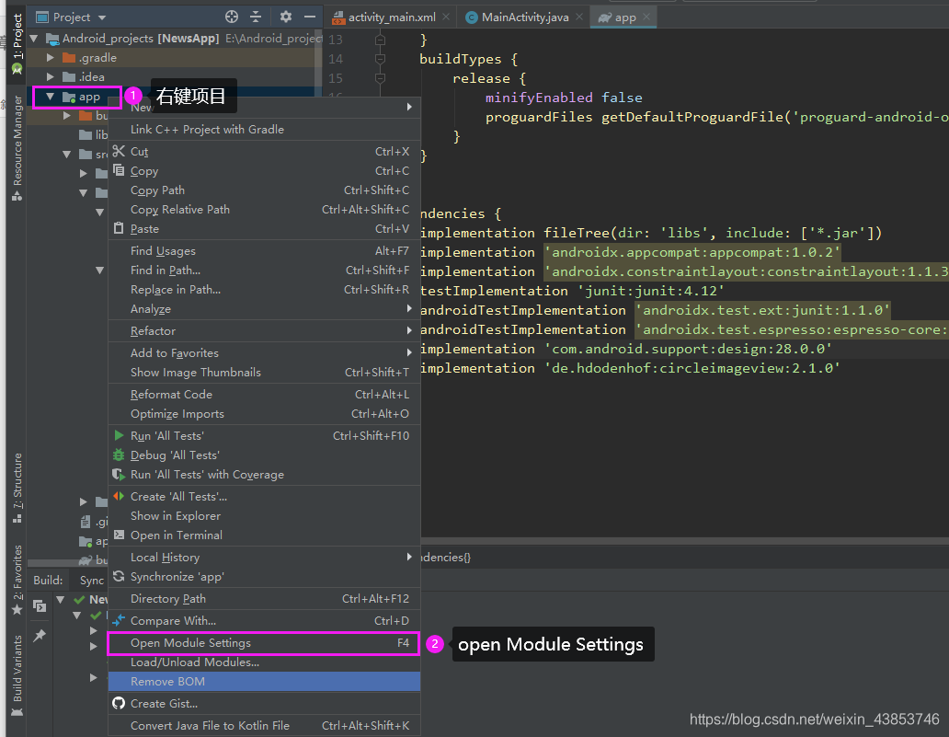Choose Replace in Path...
The image size is (949, 737).
point(264,290)
